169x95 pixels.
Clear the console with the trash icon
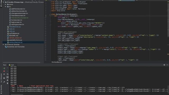click(x=7, y=83)
